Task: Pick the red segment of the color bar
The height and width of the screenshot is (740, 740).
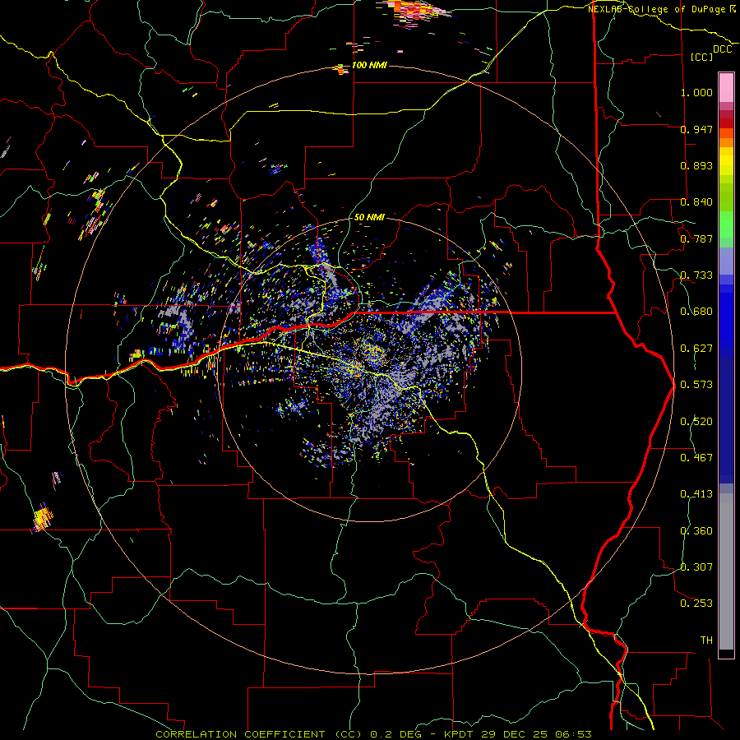Action: point(726,123)
